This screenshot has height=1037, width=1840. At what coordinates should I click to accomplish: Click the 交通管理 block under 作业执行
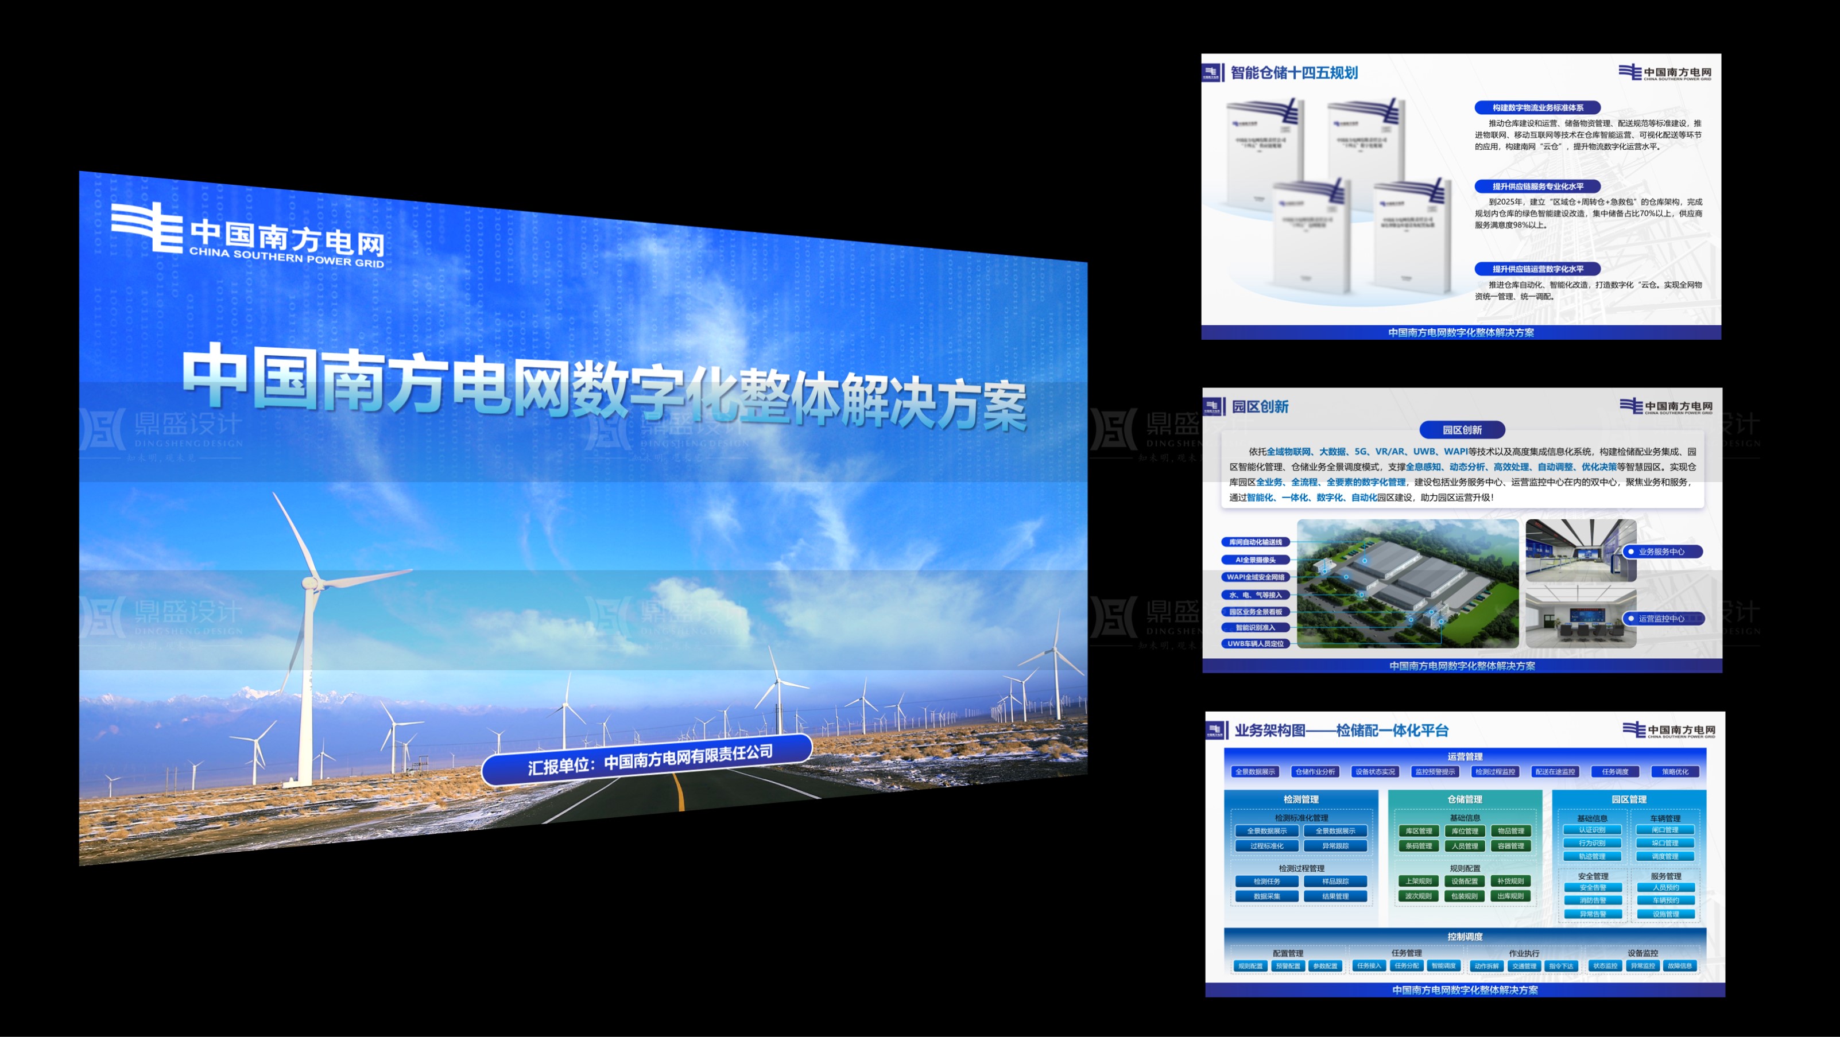click(x=1524, y=966)
